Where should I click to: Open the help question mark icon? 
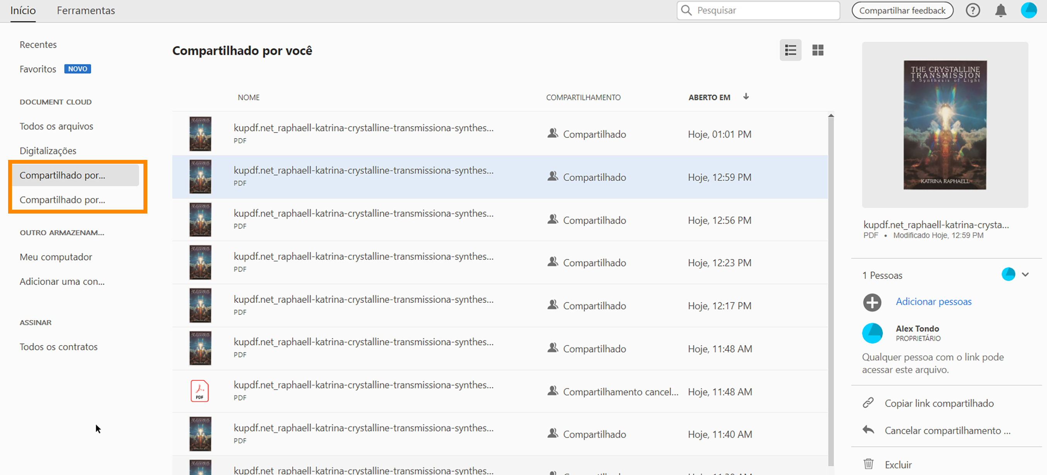[973, 10]
